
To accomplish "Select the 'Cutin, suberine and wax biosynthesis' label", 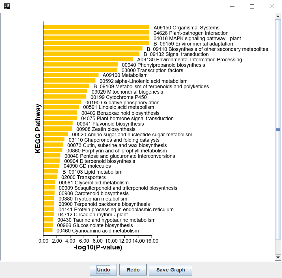I will click(x=125, y=145).
